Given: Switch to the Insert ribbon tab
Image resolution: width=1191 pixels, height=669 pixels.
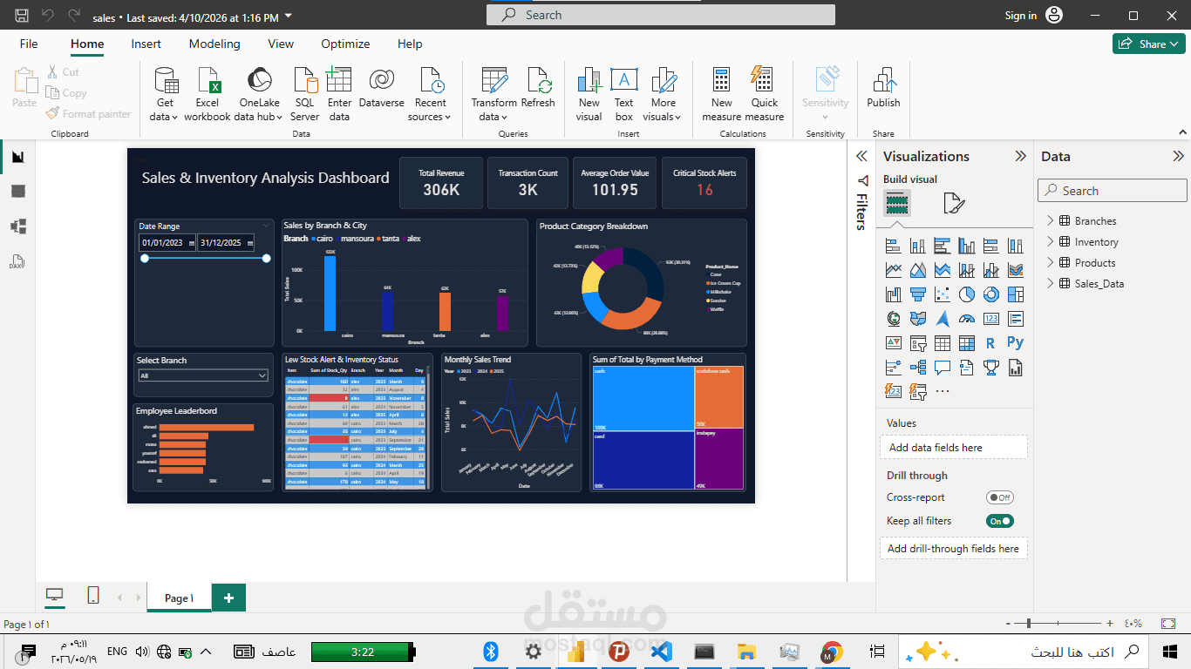Looking at the screenshot, I should (146, 44).
